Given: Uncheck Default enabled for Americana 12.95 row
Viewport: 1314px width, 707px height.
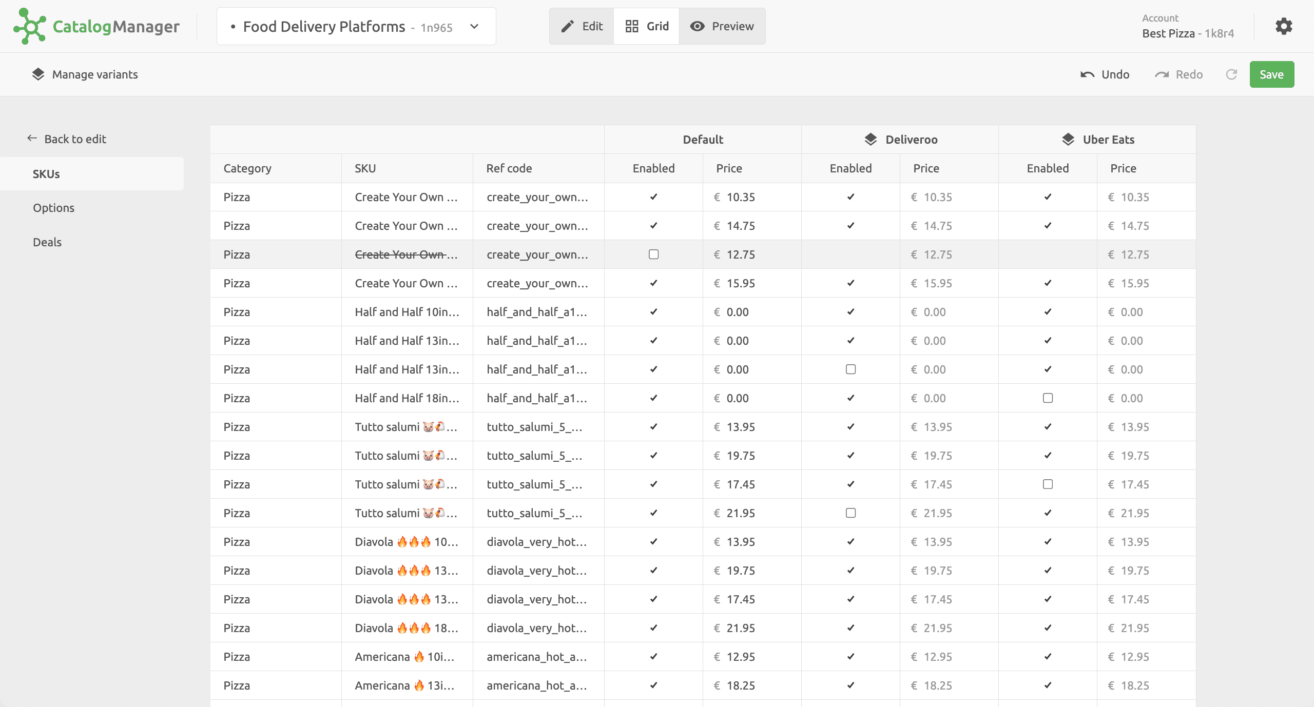Looking at the screenshot, I should 653,657.
